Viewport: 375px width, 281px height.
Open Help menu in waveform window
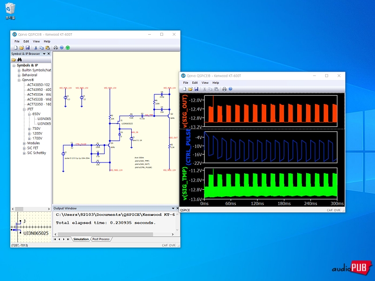pos(216,83)
